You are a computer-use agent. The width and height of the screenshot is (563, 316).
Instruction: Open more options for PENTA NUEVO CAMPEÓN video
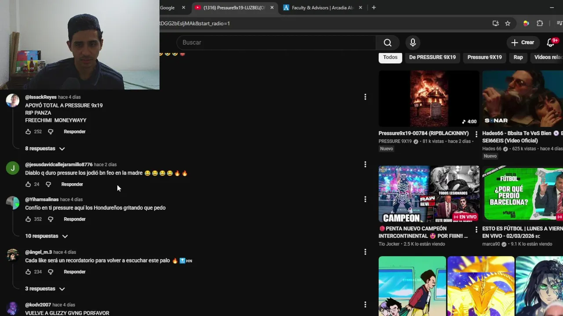pos(476,230)
